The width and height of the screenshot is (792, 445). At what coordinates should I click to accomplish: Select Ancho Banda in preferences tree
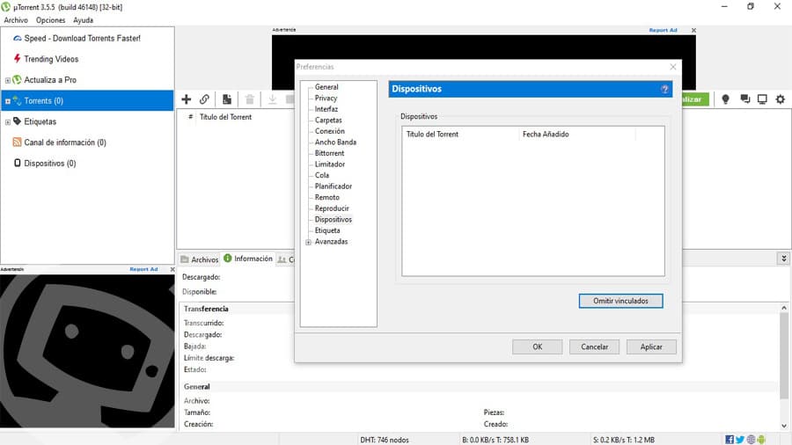[335, 142]
